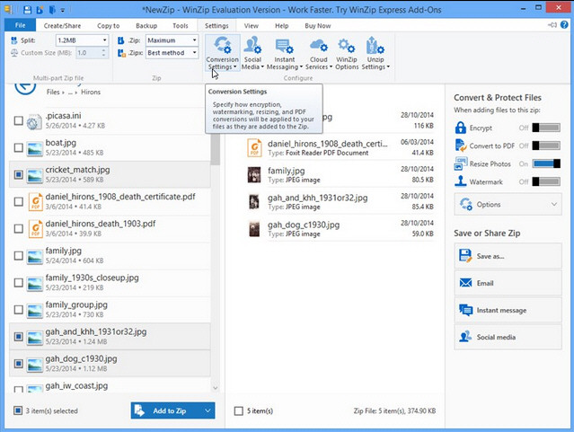Viewport: 574px width, 432px height.
Task: Select family_1930s_closeup.jpg file name
Action: [92, 278]
